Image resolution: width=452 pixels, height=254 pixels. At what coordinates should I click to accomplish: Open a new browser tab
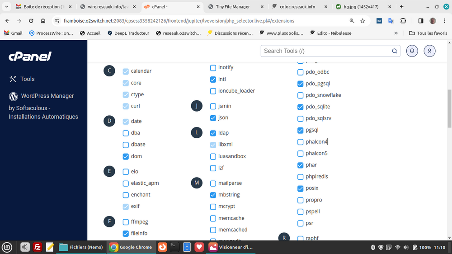[401, 7]
